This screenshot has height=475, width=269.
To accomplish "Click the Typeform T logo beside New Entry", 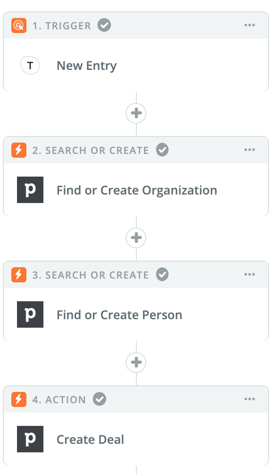I will pyautogui.click(x=30, y=65).
